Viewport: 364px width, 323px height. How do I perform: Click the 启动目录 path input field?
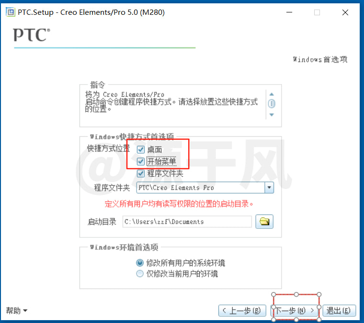(187, 222)
